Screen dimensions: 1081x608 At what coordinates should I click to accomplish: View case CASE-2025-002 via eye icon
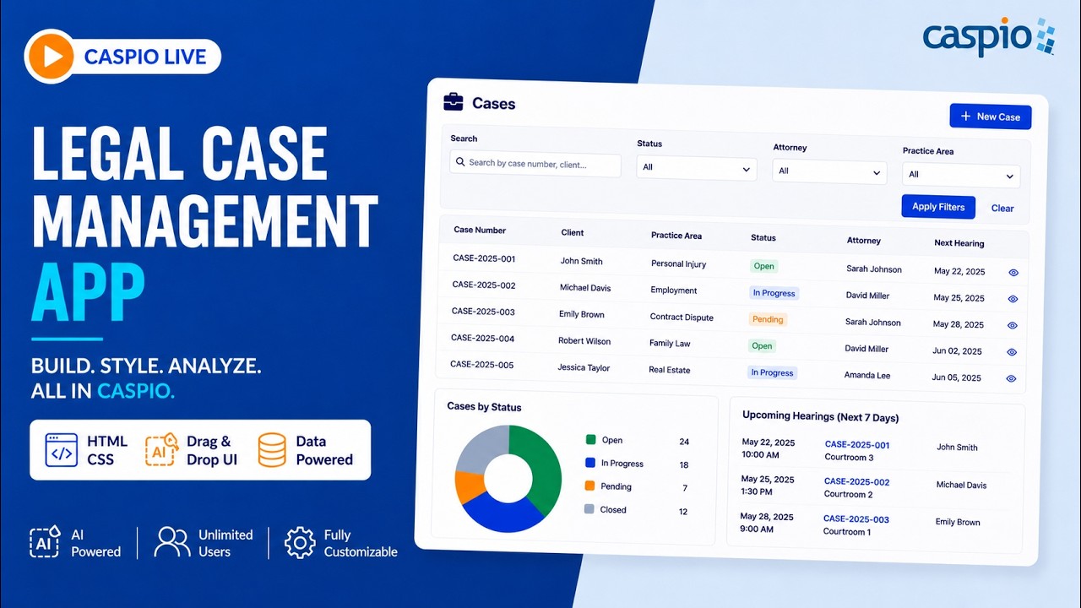(1013, 299)
